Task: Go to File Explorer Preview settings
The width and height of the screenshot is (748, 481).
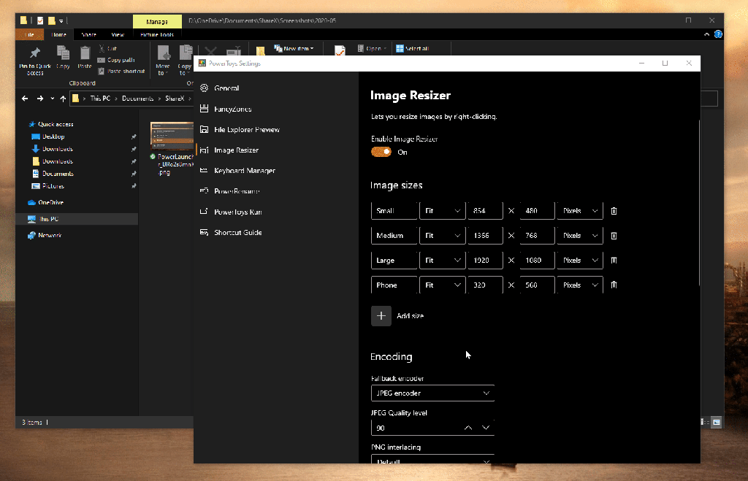Action: 246,130
